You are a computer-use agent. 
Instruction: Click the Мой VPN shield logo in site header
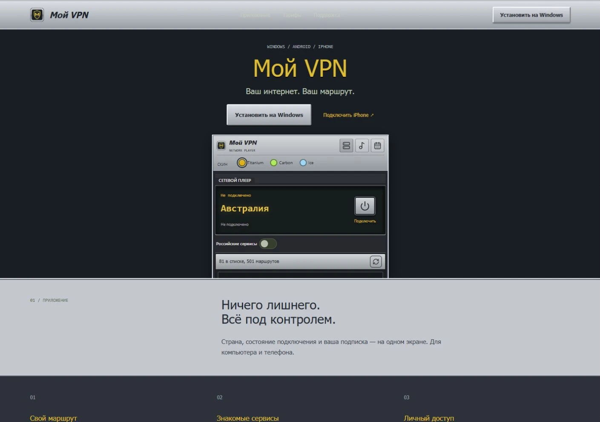(37, 15)
